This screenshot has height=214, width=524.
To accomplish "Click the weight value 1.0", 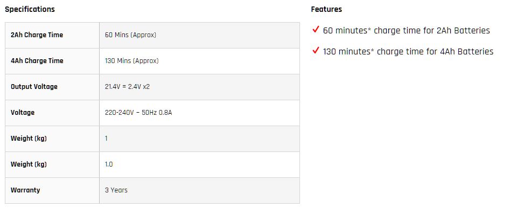I will [109, 164].
